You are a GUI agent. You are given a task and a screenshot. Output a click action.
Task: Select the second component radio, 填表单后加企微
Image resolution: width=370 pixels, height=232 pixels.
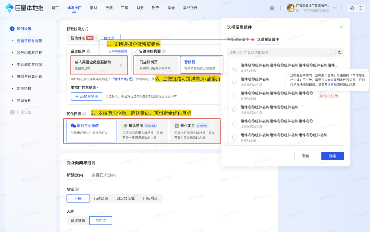coord(234,82)
